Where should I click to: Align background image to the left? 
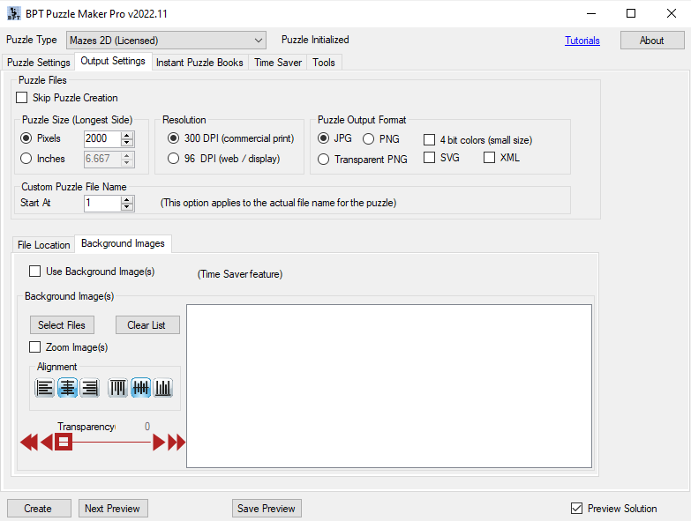click(44, 388)
